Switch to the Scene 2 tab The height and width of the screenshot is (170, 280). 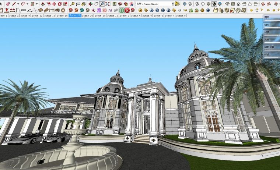(x=14, y=16)
